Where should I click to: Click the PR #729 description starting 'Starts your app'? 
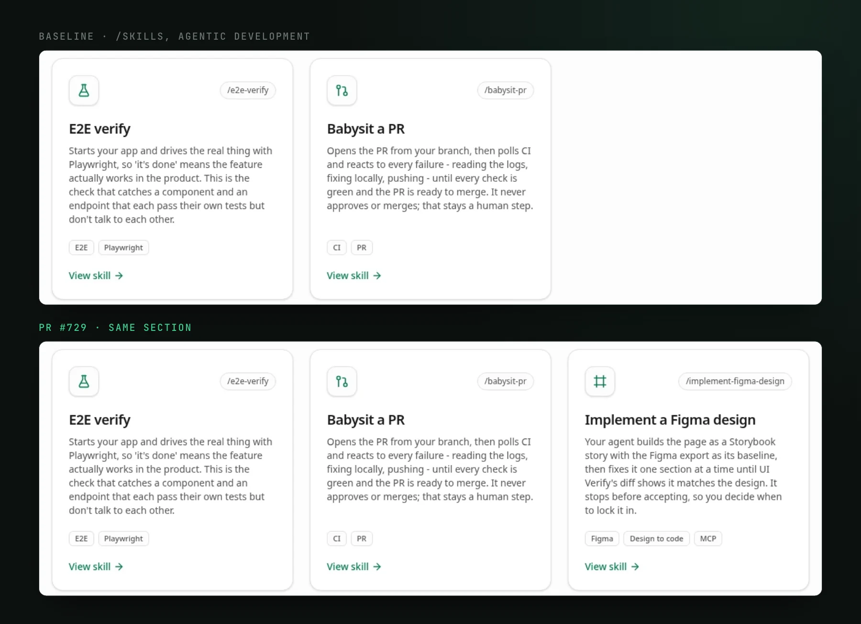pyautogui.click(x=171, y=476)
